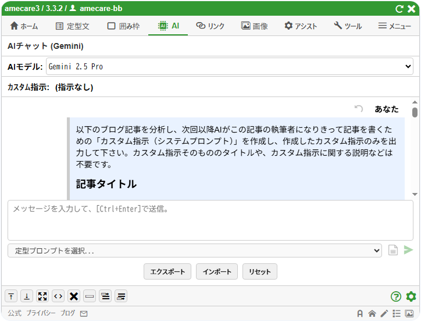Switch to the 定型文 tab

point(72,26)
